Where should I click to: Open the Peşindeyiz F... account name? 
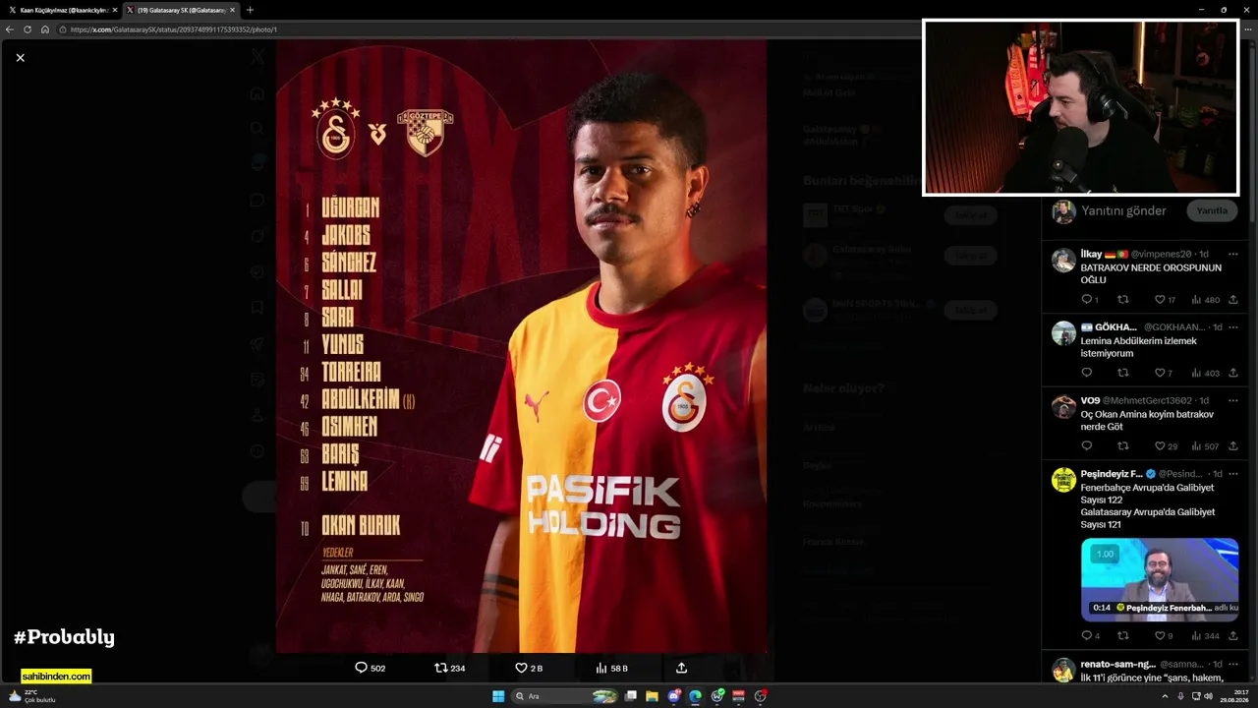[x=1111, y=474]
